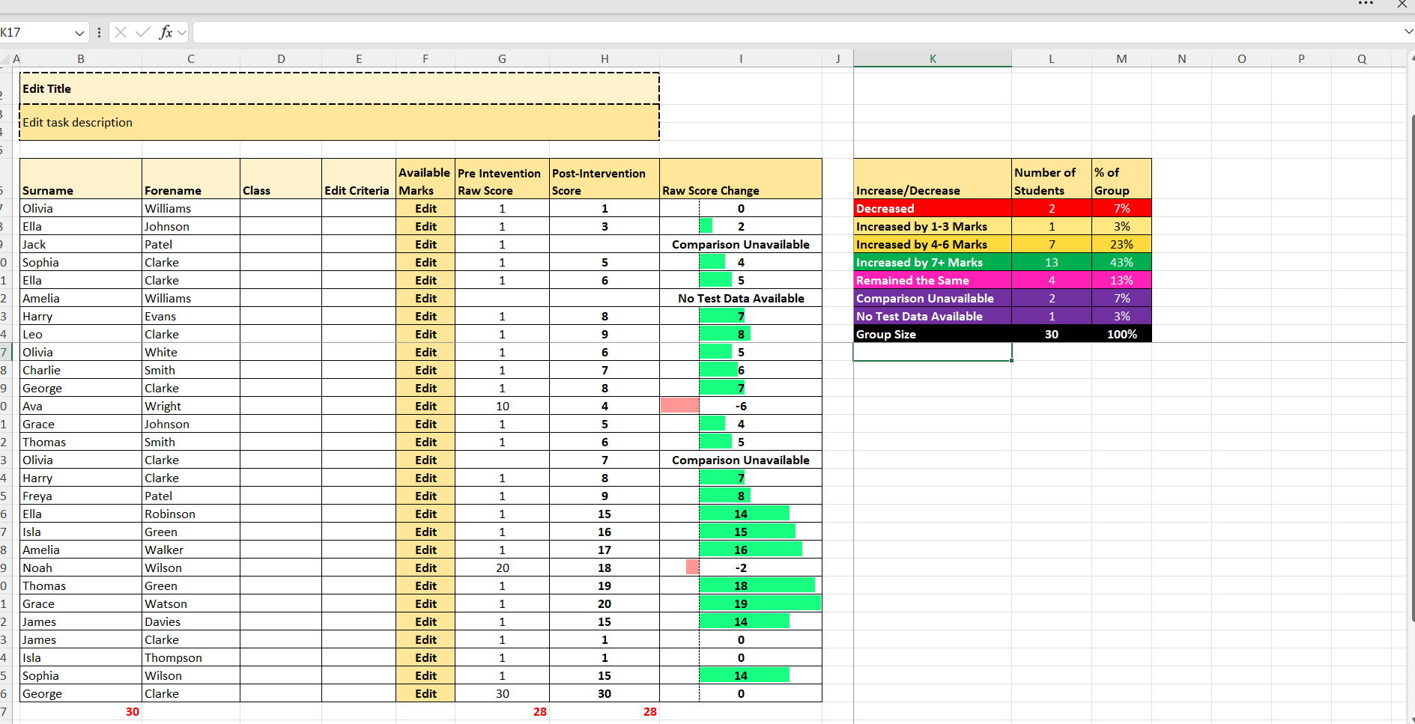The width and height of the screenshot is (1415, 724).
Task: Select the column H header
Action: 604,59
